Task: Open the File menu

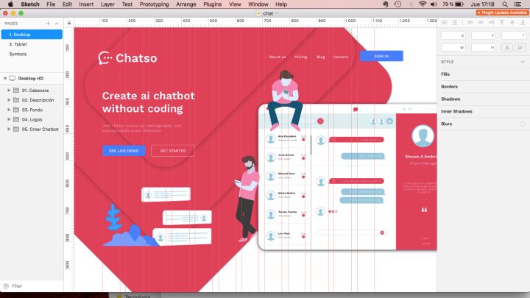Action: click(x=51, y=4)
